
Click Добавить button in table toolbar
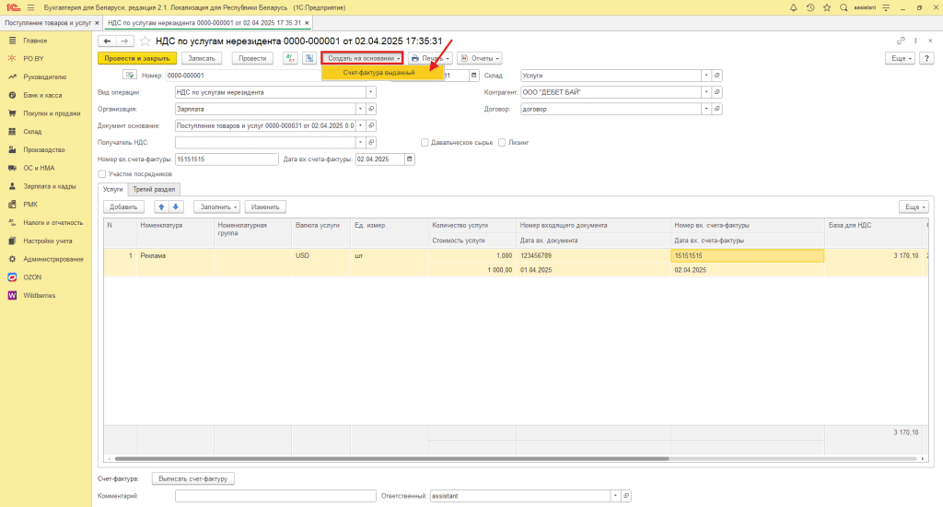tap(124, 206)
